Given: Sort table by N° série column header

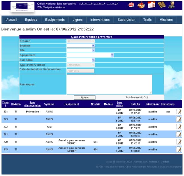Looking at the screenshot, I should coord(96,104).
